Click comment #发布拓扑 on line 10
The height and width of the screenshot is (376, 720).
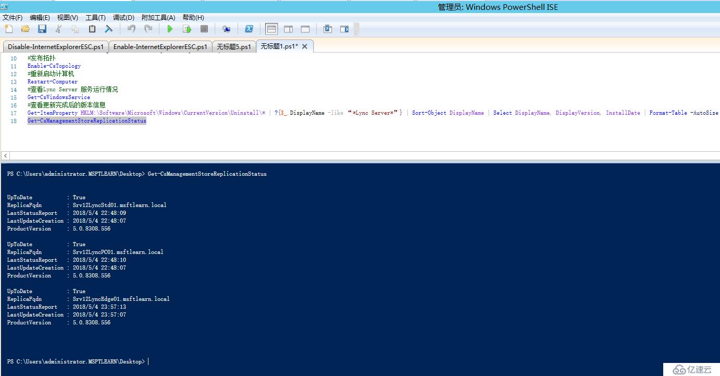coord(41,58)
